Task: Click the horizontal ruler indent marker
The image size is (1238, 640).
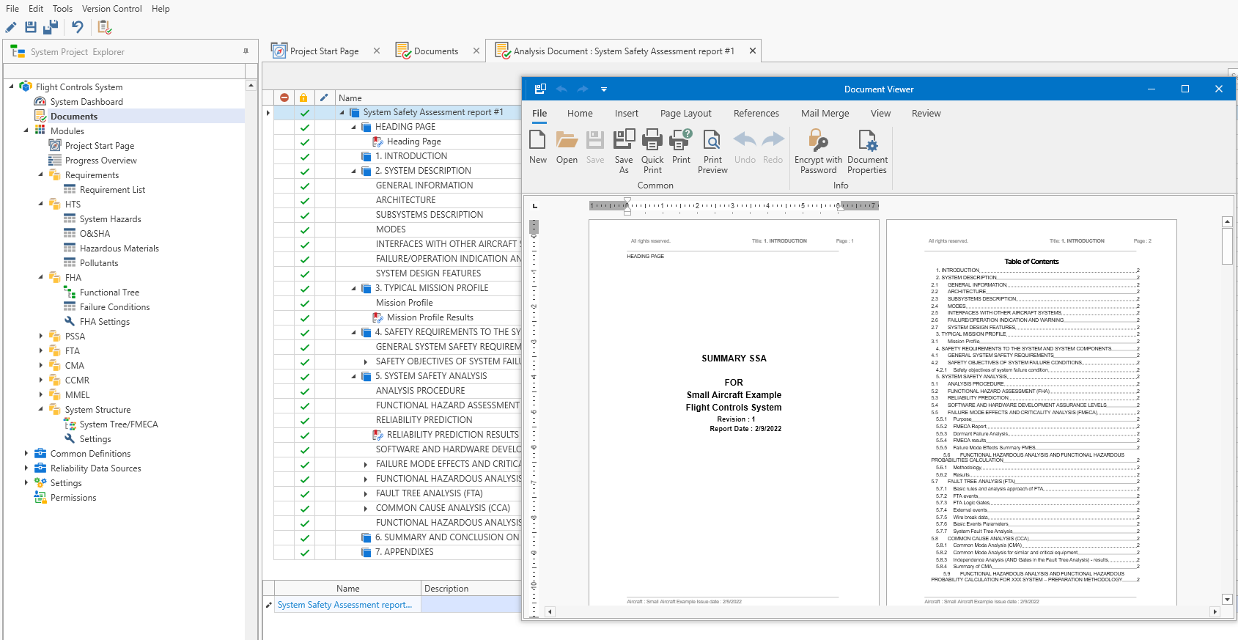Action: click(x=627, y=206)
